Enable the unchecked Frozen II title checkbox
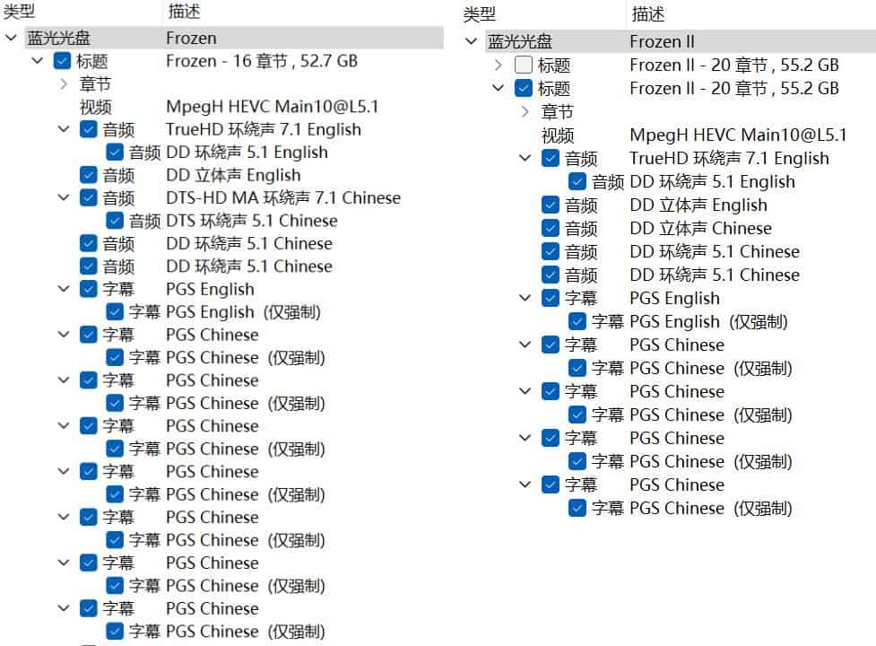The height and width of the screenshot is (646, 876). pos(524,65)
